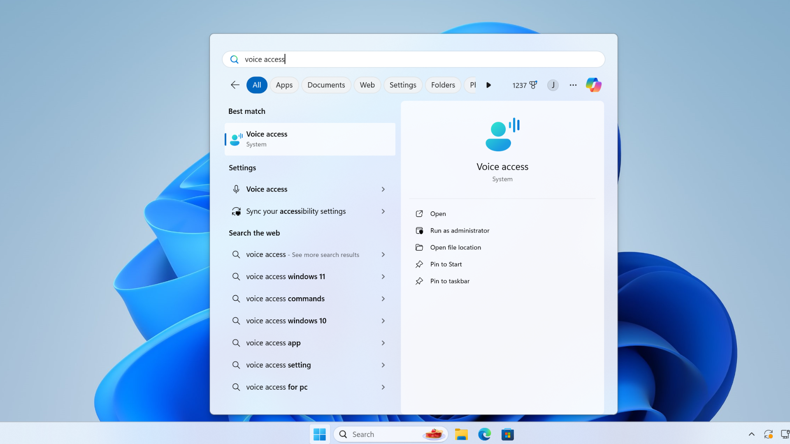Expand voice access commands search result
The image size is (790, 444).
pos(383,299)
